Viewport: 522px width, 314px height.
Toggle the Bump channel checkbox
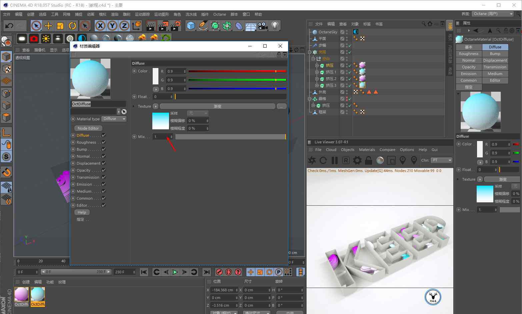point(104,149)
